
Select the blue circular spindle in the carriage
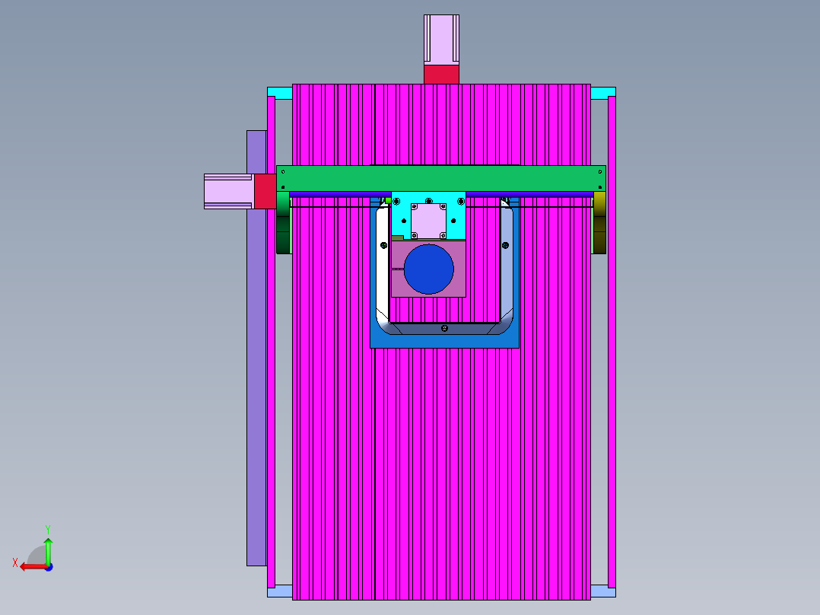[x=429, y=269]
